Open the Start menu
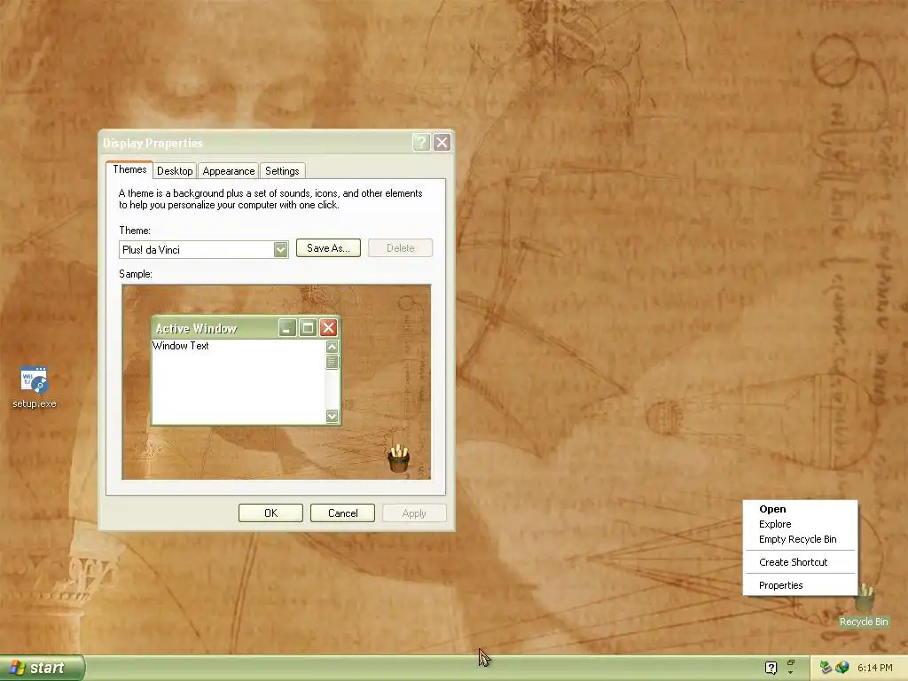908x681 pixels. [42, 668]
